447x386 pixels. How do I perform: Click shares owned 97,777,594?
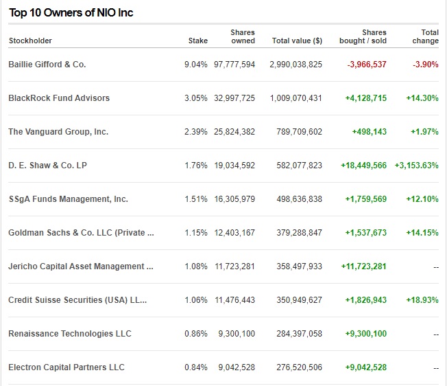point(234,65)
